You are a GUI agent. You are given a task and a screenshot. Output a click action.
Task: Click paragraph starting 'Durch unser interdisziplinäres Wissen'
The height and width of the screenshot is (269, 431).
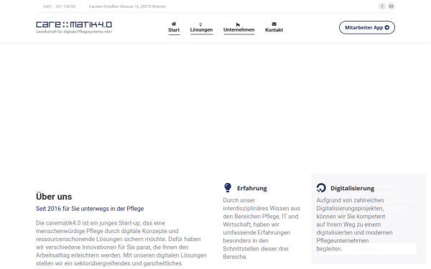[x=261, y=228]
